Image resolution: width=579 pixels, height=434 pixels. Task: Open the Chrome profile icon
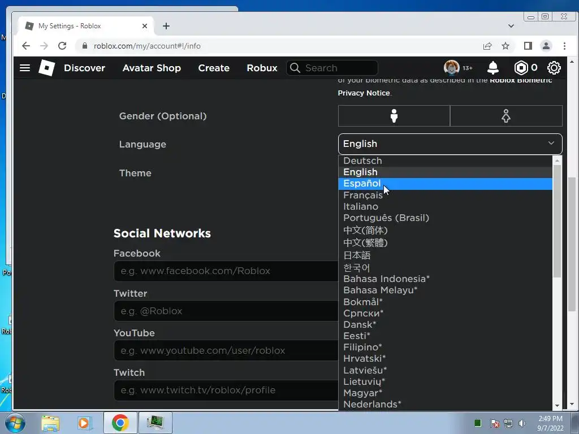pos(546,46)
